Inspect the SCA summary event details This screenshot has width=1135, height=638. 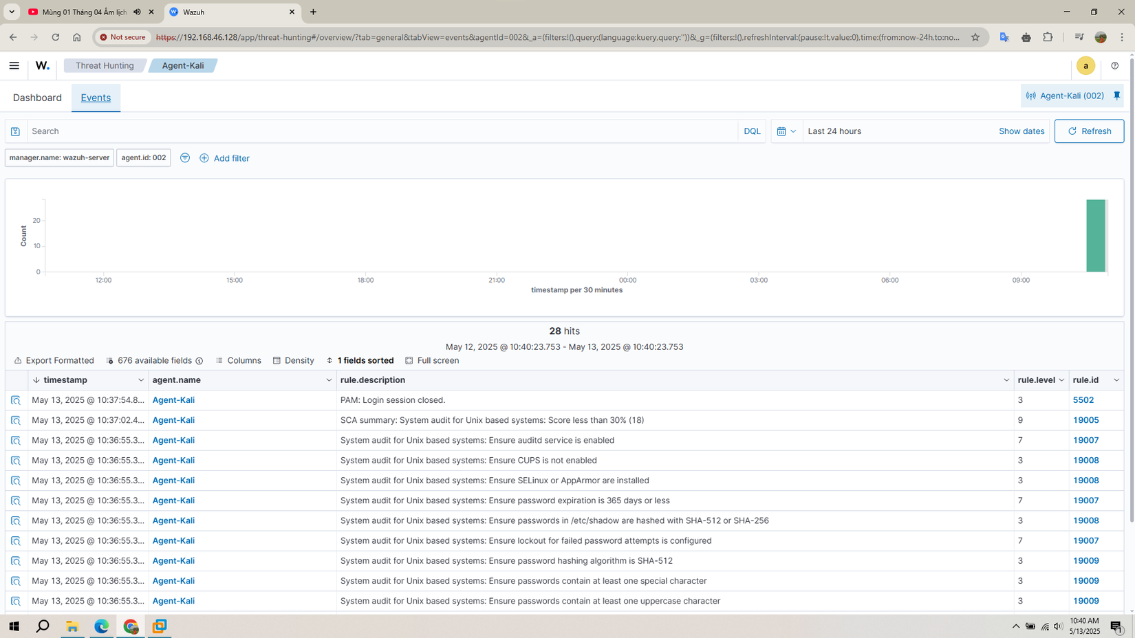[16, 420]
